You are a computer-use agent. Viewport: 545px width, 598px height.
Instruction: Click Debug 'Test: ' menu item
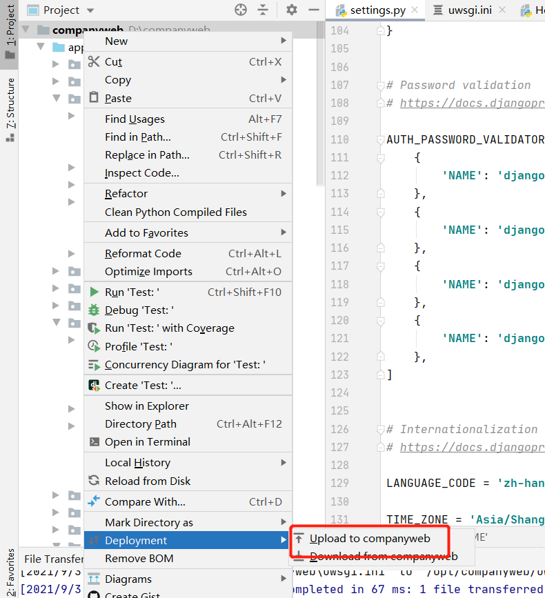pyautogui.click(x=188, y=310)
